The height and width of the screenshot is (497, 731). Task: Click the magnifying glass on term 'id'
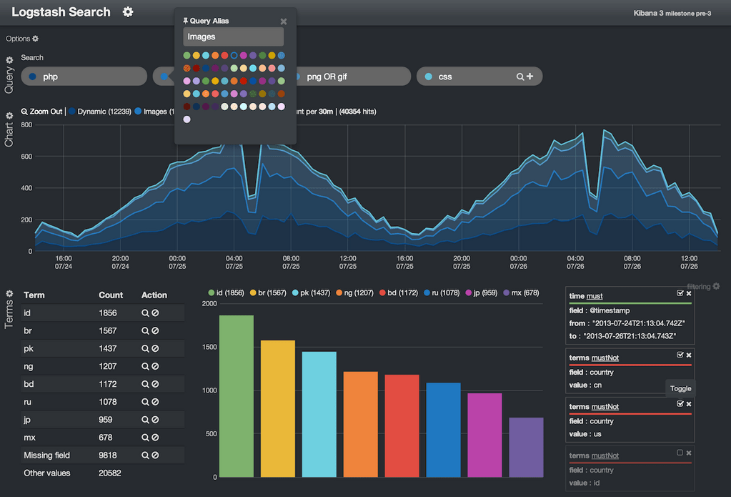(x=145, y=313)
